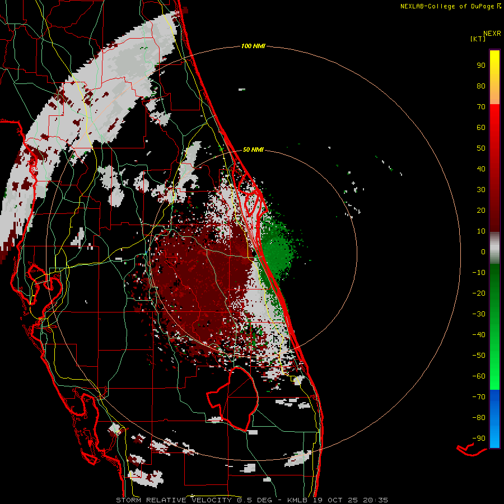Click the -20 value on the velocity scale
Viewport: 504px width, 504px height.
479,293
